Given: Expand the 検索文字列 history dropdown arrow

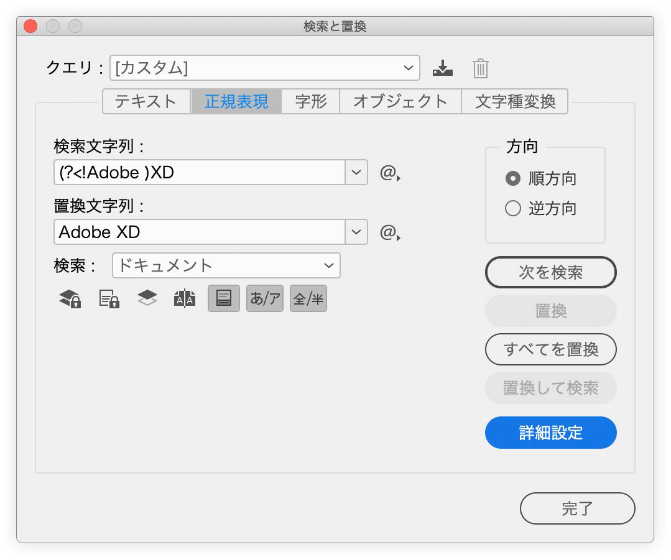Looking at the screenshot, I should 356,172.
